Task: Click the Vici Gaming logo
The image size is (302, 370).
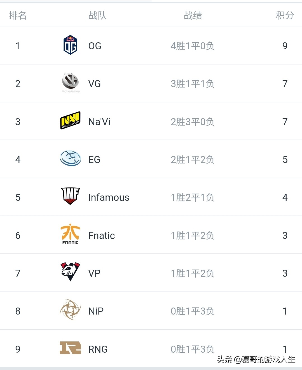Action: pos(71,82)
